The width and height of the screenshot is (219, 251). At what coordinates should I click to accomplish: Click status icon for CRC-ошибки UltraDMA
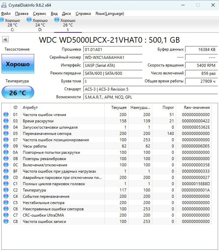coord(6,215)
